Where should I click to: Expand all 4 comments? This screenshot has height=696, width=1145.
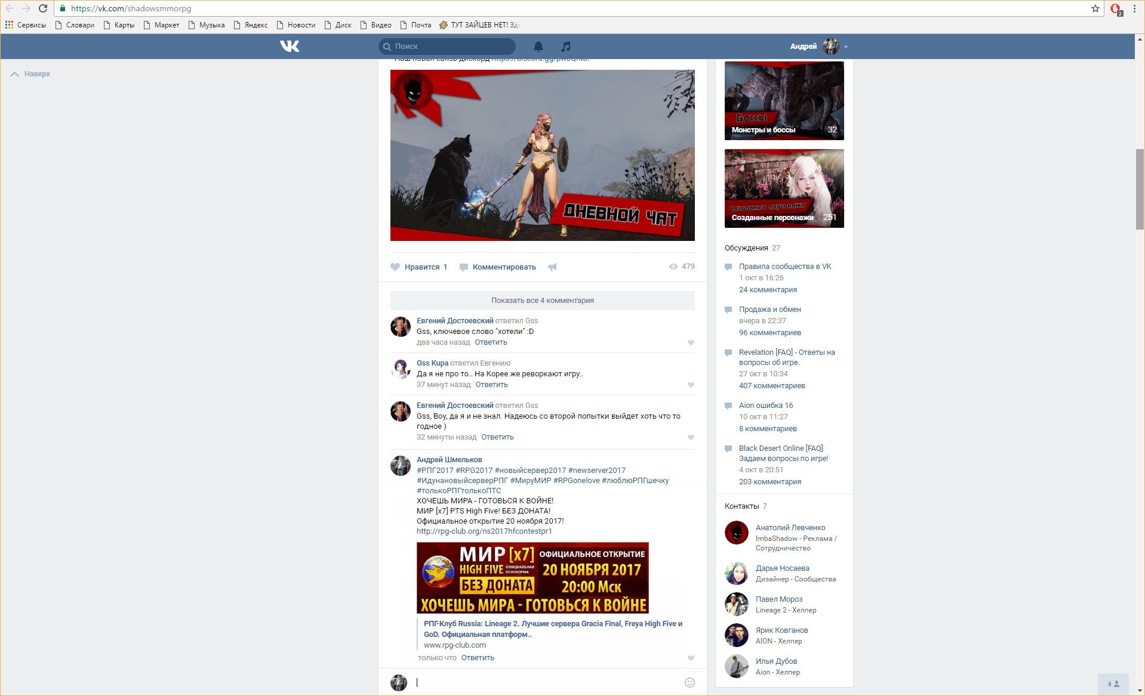[542, 301]
